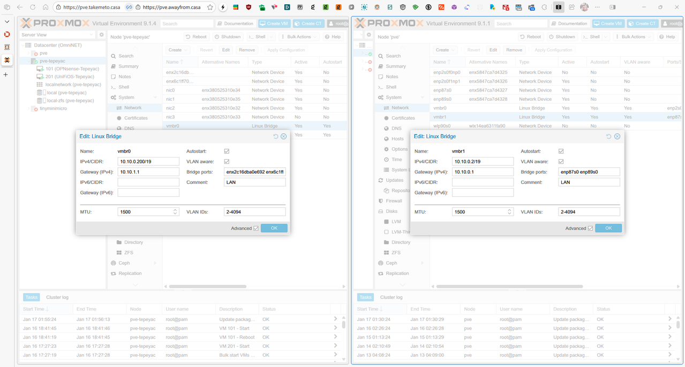Toggle Advanced checkbox in vmbr1 dialog
This screenshot has height=367, width=685.
tap(590, 228)
